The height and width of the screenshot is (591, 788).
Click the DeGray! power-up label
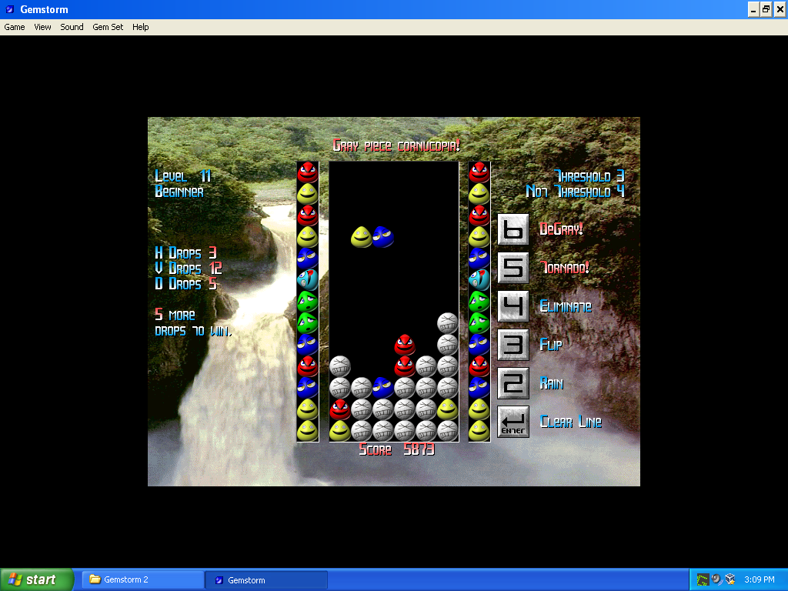click(x=561, y=229)
